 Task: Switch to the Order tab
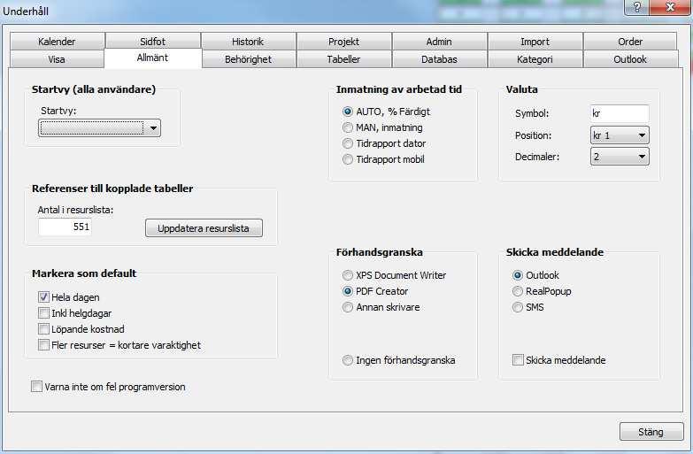click(x=630, y=42)
